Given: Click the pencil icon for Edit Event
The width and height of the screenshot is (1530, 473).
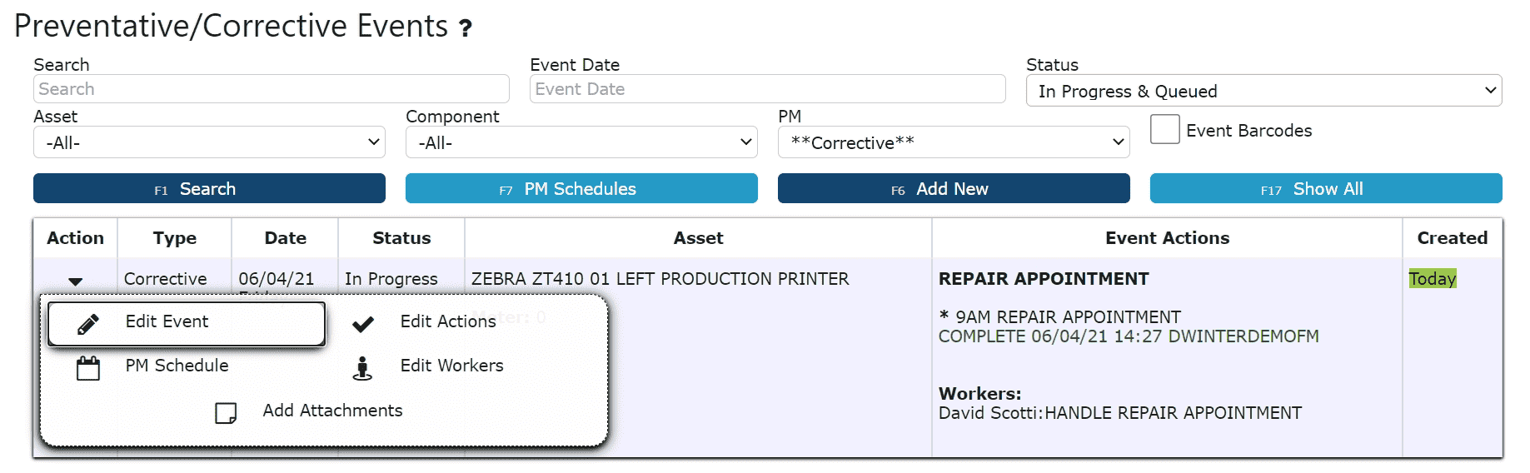Looking at the screenshot, I should (x=88, y=324).
